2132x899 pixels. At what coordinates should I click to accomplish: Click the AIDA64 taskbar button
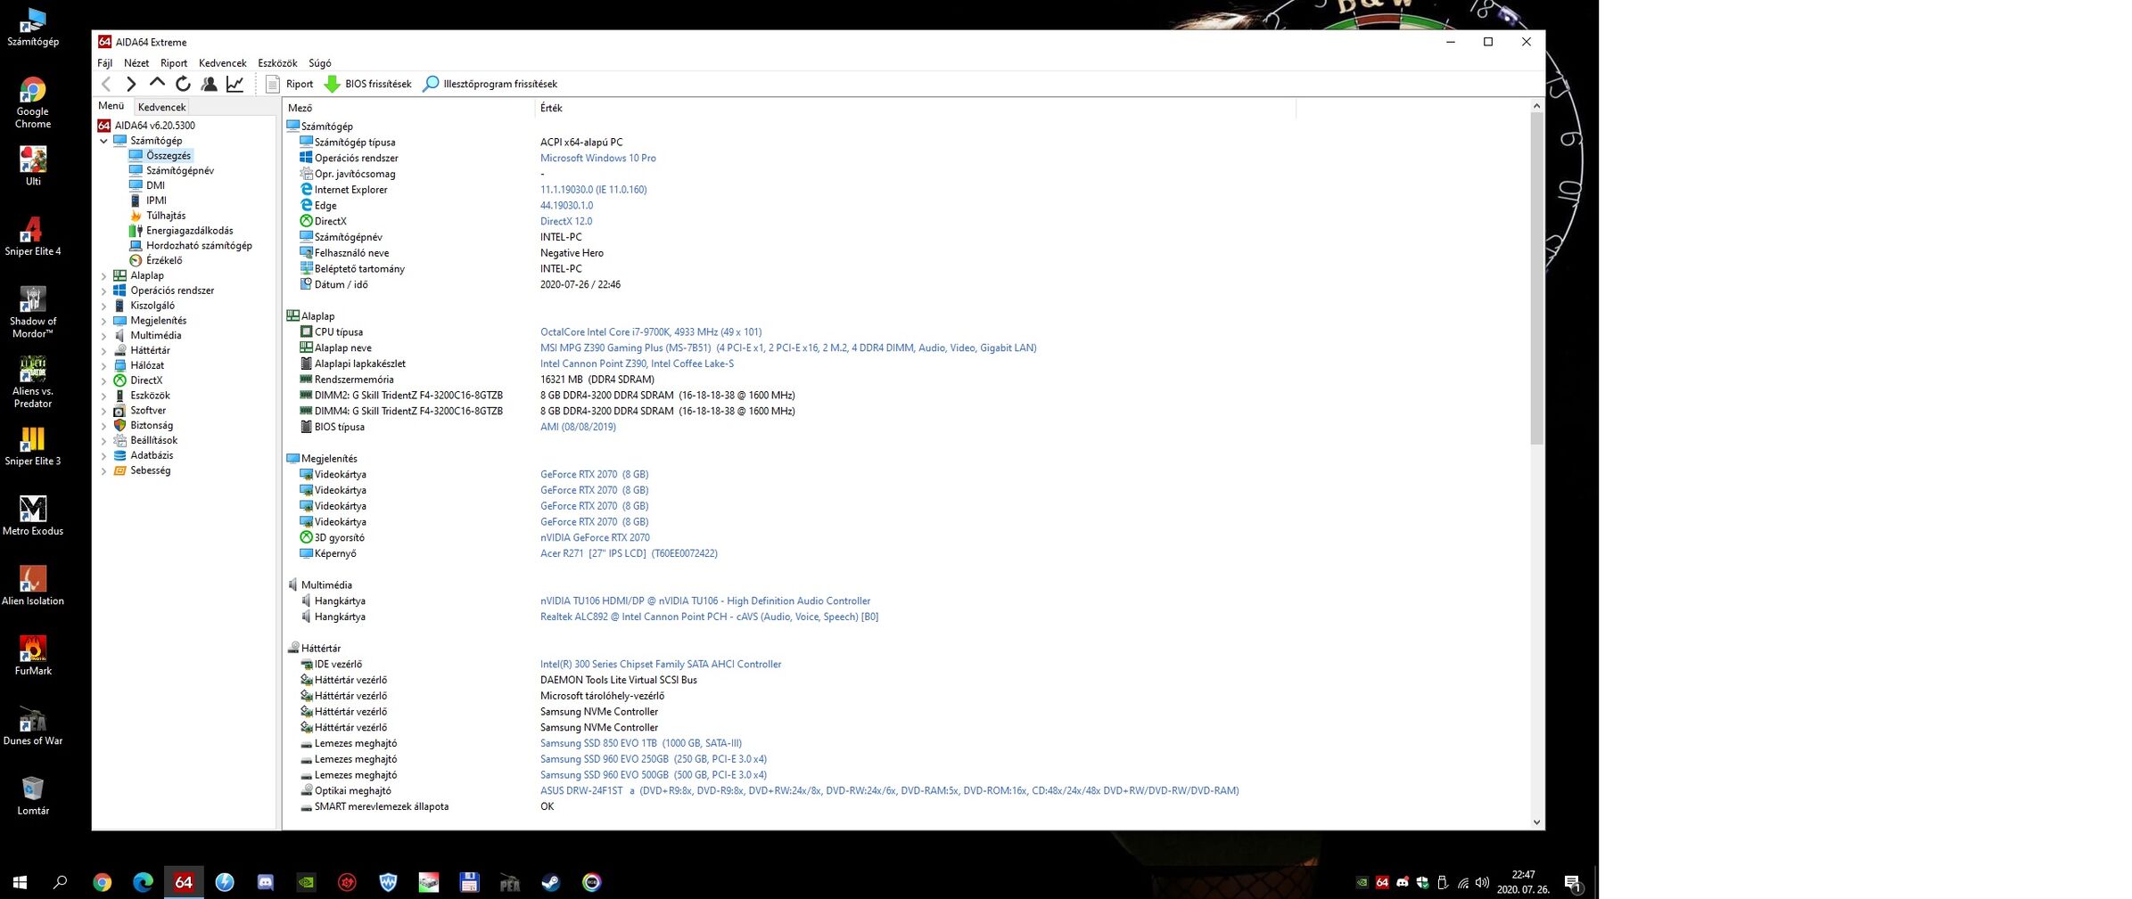(184, 882)
